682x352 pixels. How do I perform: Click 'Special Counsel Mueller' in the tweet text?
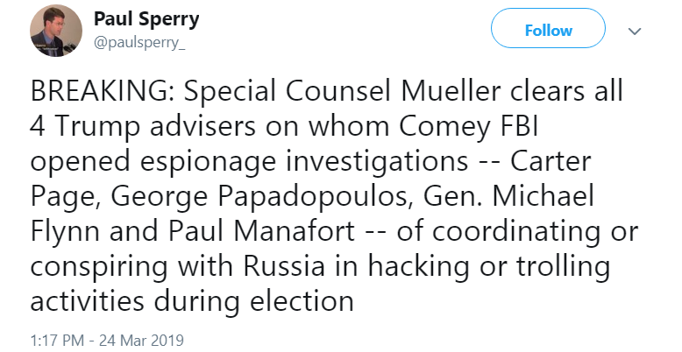[x=309, y=92]
